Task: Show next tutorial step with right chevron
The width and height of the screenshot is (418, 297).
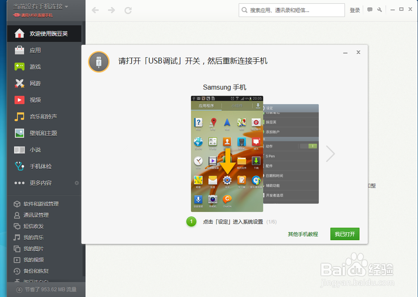Action: 330,153
